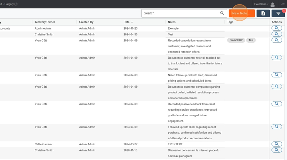Sort by Territory Owner column
The width and height of the screenshot is (287, 160).
click(45, 22)
